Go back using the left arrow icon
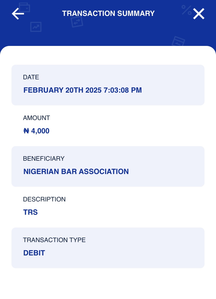216x299 pixels. [18, 14]
